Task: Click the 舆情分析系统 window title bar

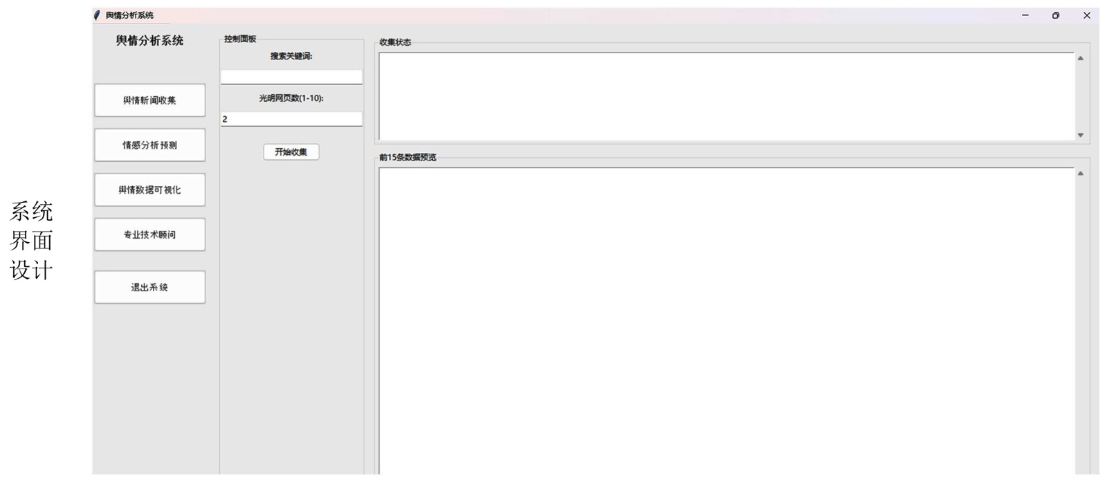Action: click(553, 15)
